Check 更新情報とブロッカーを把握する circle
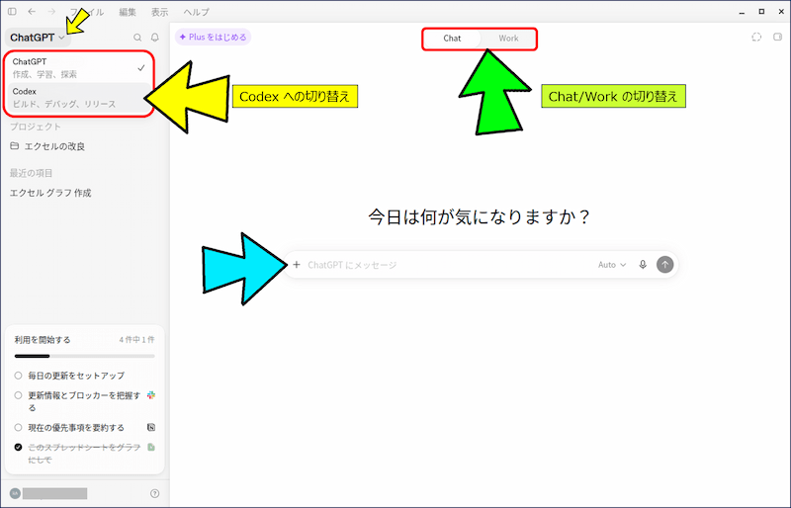This screenshot has height=508, width=791. 18,395
